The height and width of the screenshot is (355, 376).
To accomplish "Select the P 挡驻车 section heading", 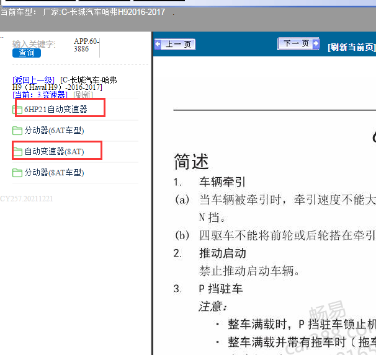I will (221, 289).
